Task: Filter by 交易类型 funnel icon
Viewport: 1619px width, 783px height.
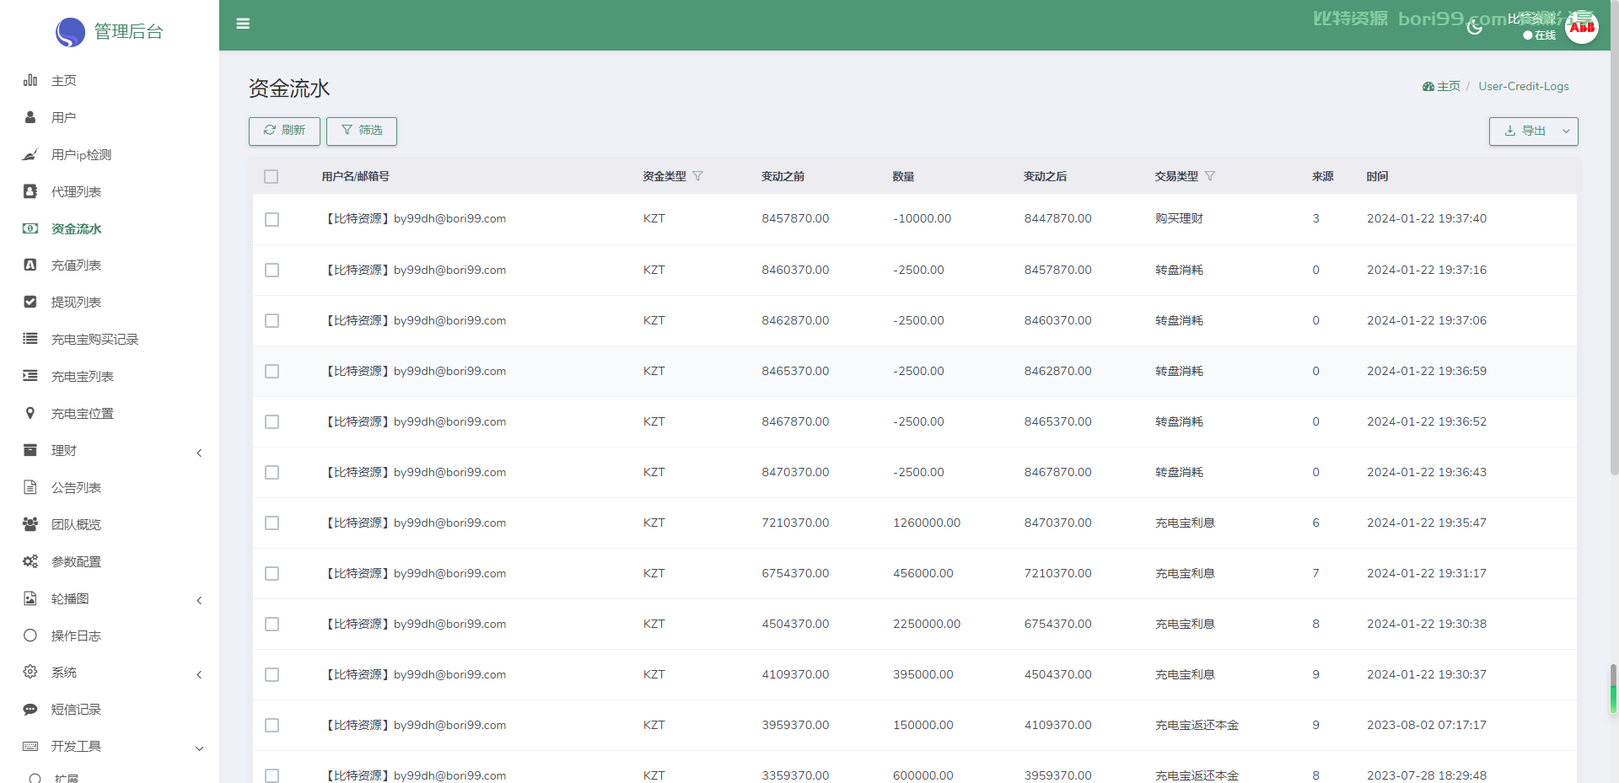Action: pos(1210,176)
